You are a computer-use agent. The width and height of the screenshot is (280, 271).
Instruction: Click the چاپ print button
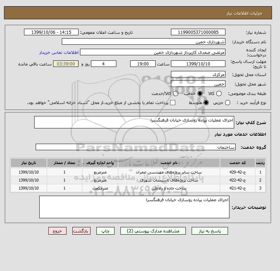[x=105, y=231]
